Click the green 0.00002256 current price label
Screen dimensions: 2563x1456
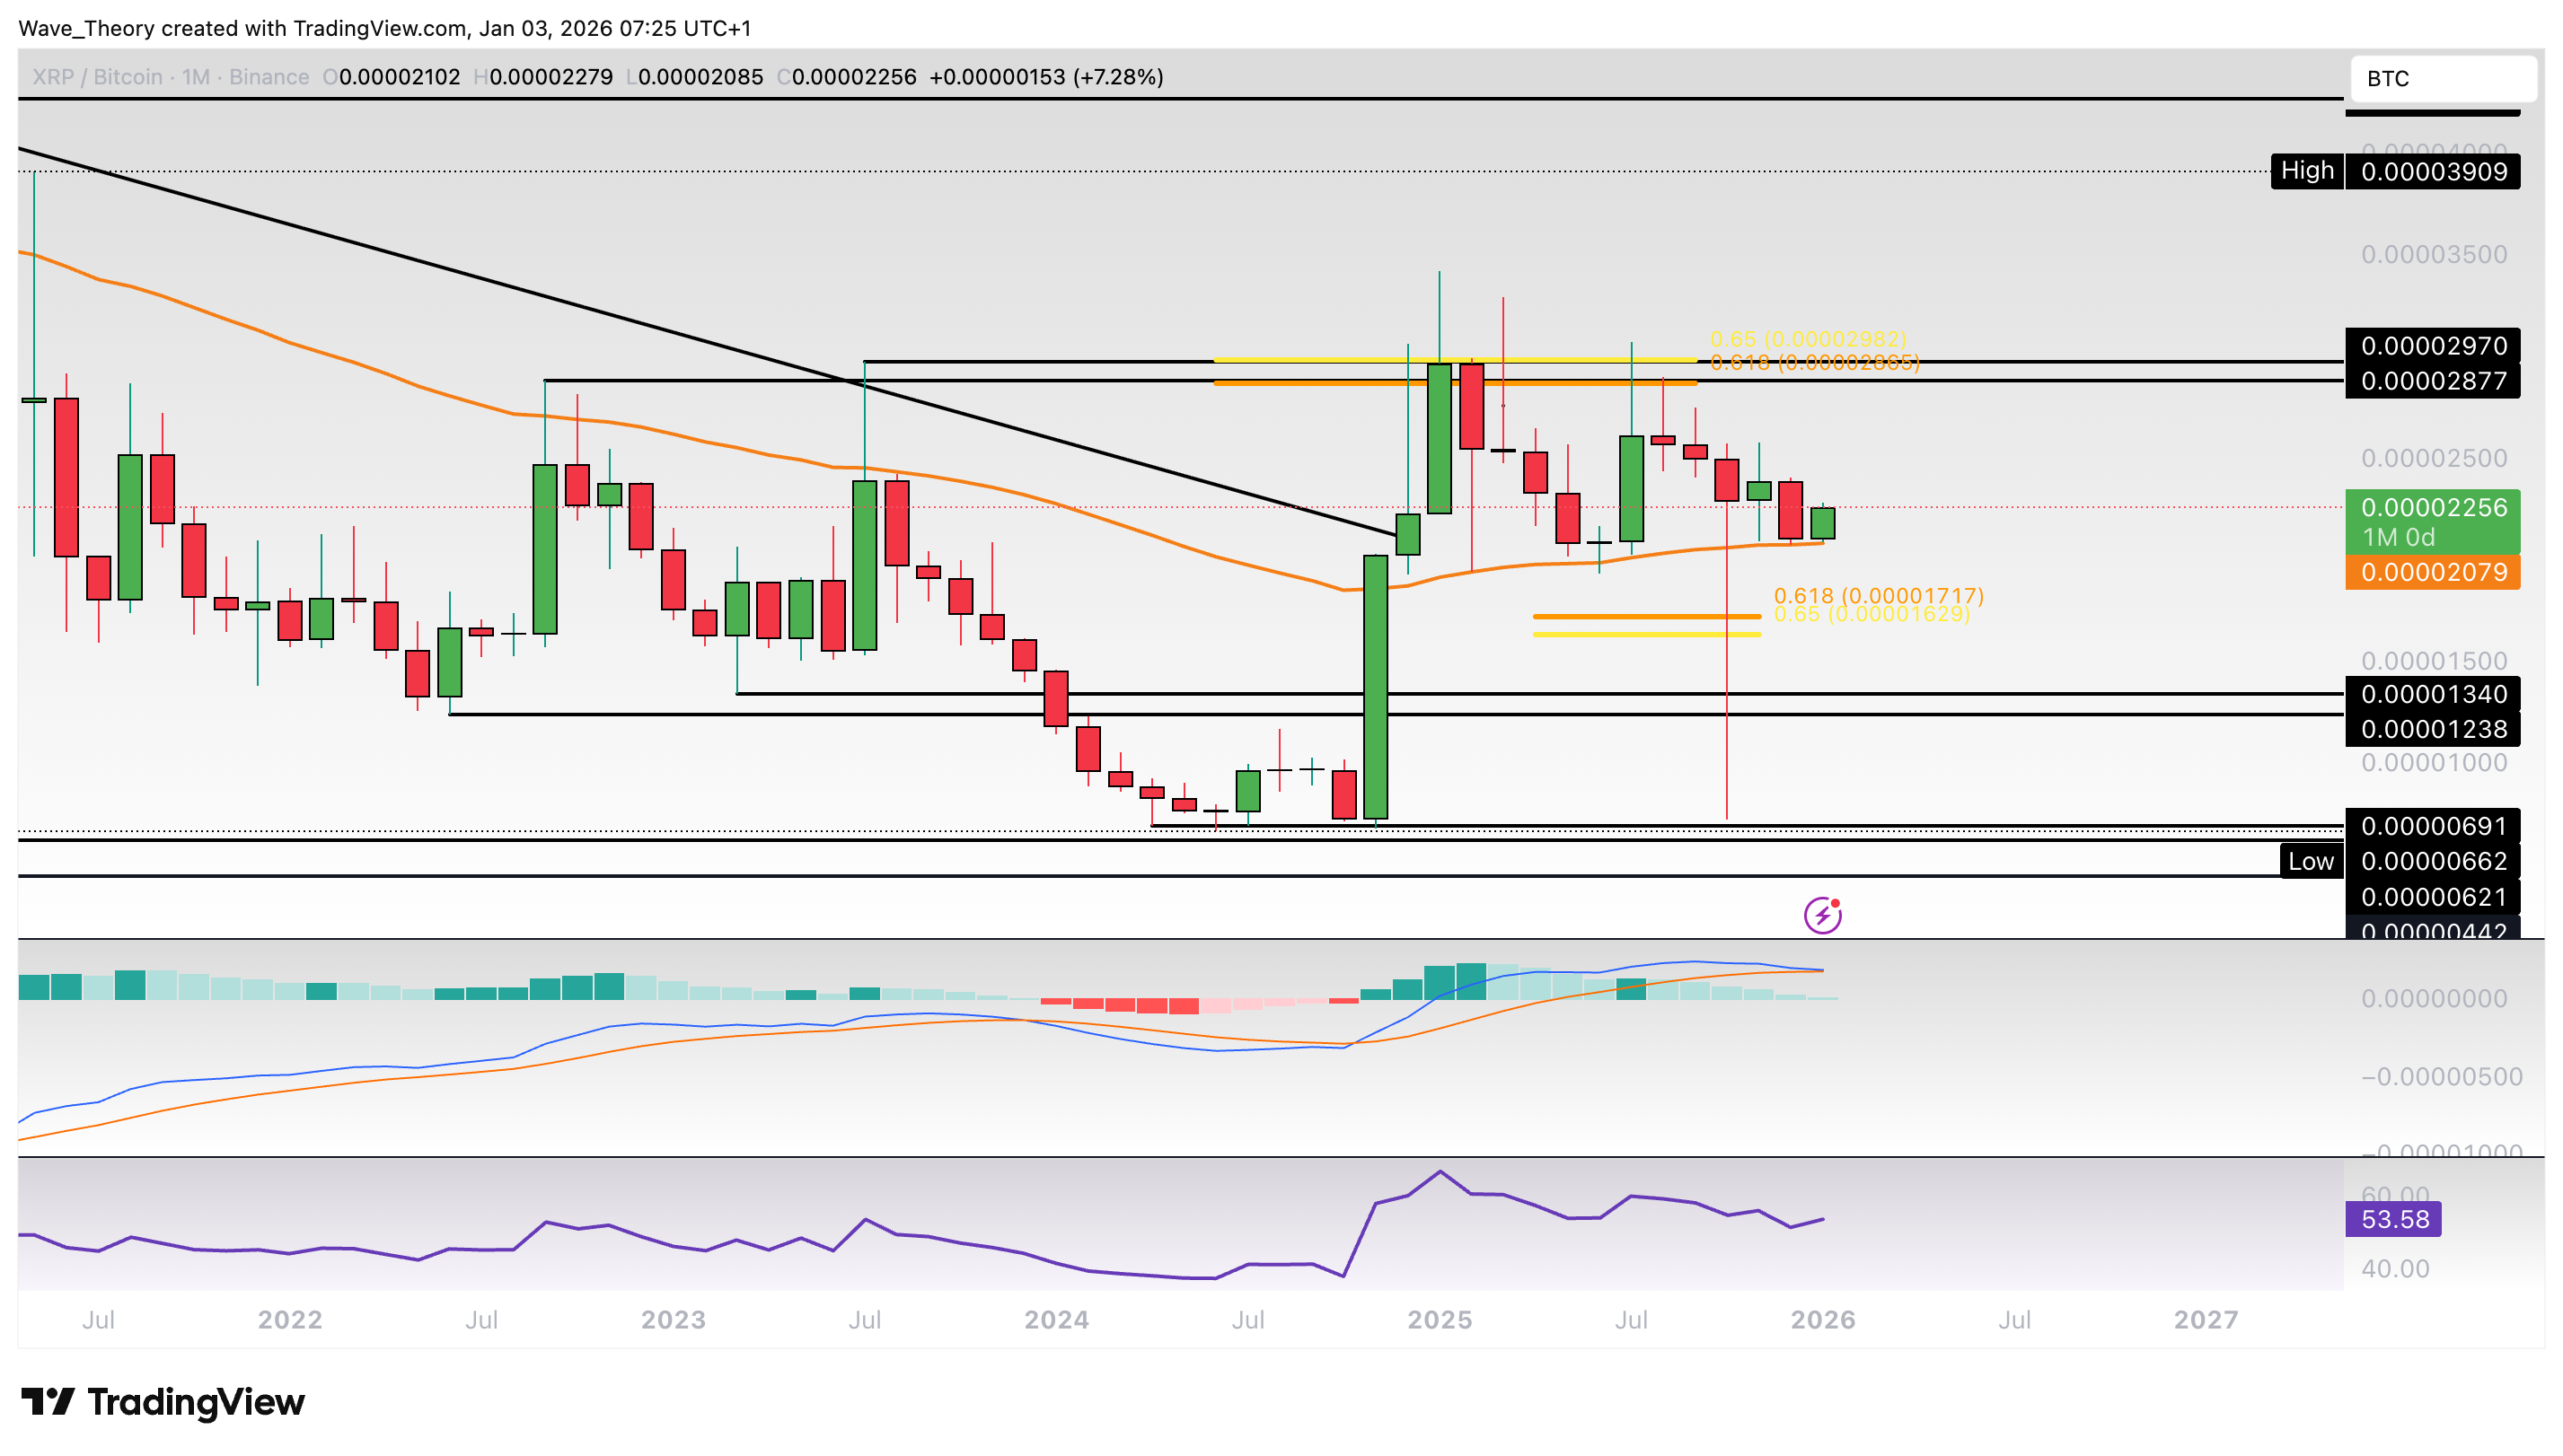(2432, 508)
